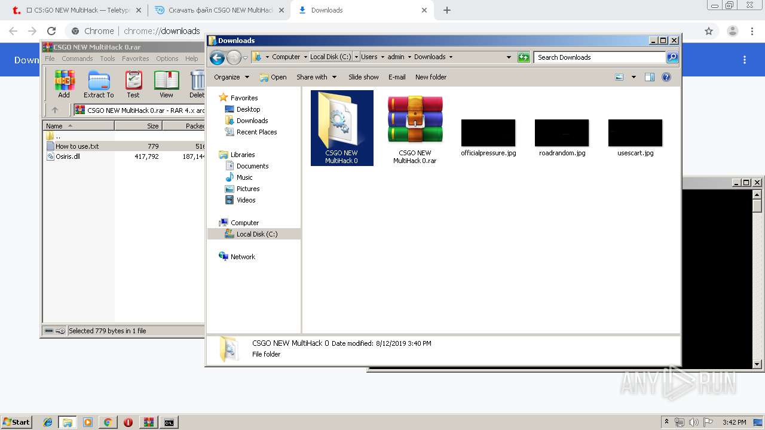Image resolution: width=765 pixels, height=430 pixels.
Task: Open recent pages dropdown arrow in Explorer
Action: click(245, 58)
